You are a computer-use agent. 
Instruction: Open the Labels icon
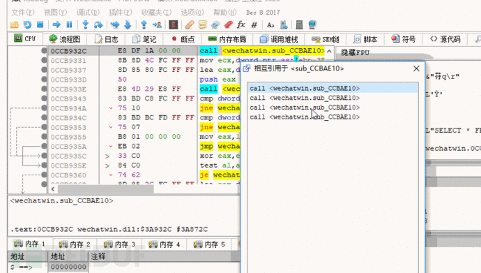pyautogui.click(x=215, y=24)
